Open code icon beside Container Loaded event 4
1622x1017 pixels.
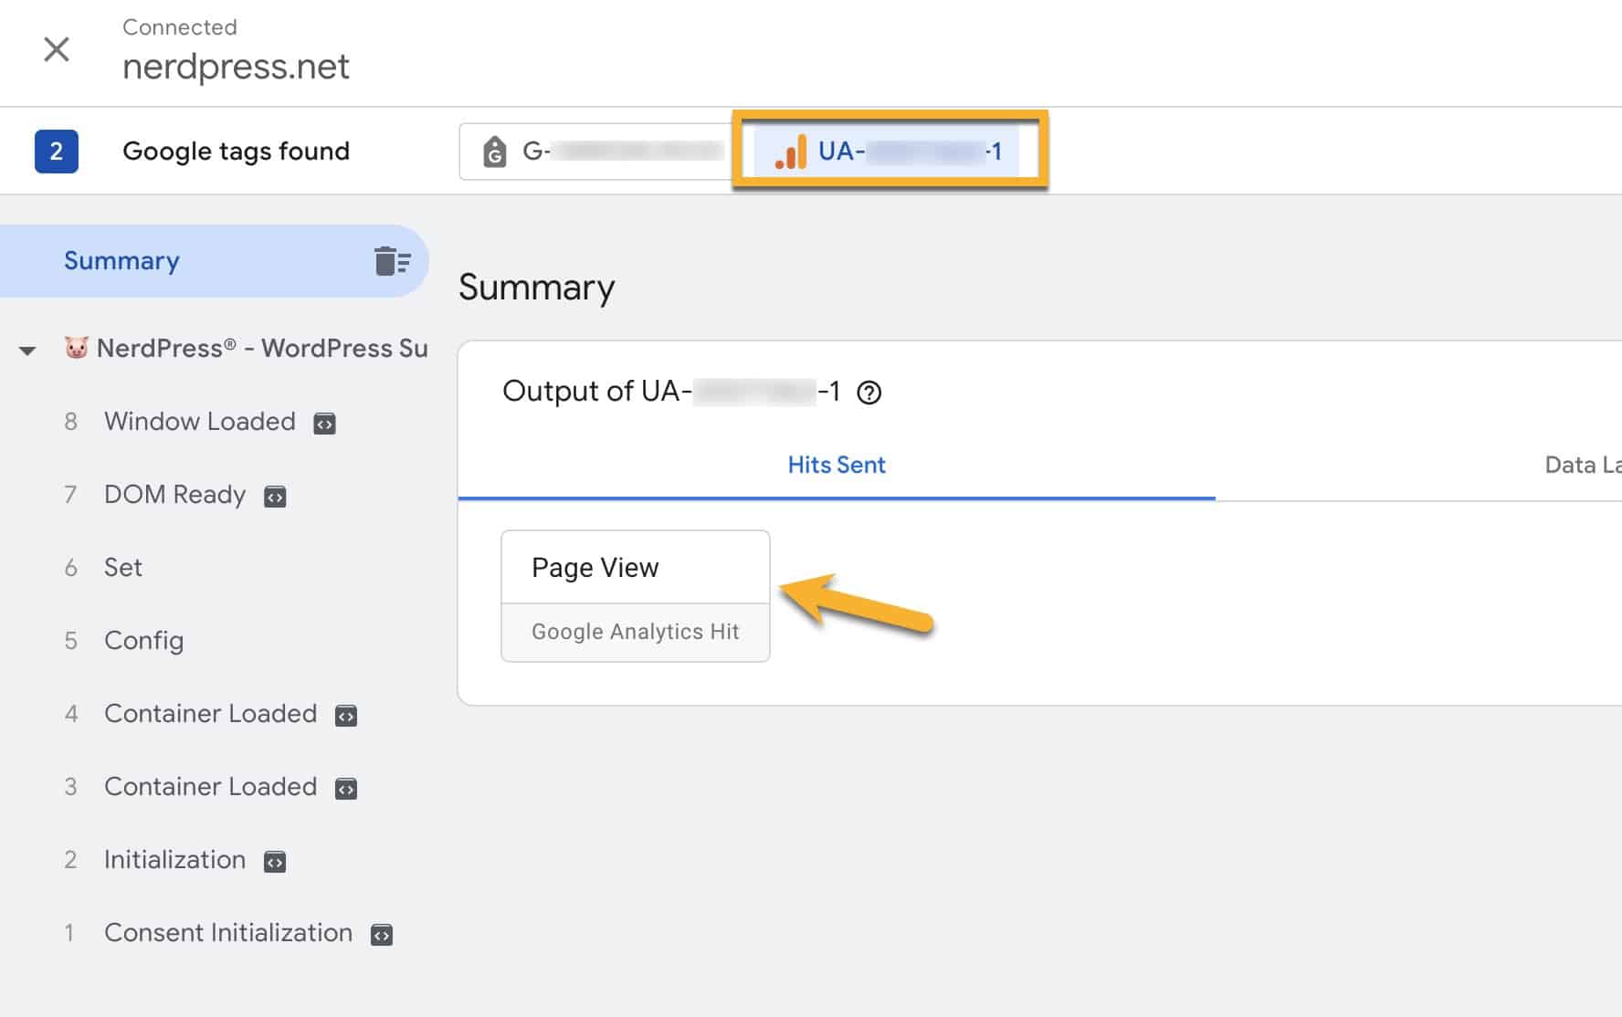point(346,716)
